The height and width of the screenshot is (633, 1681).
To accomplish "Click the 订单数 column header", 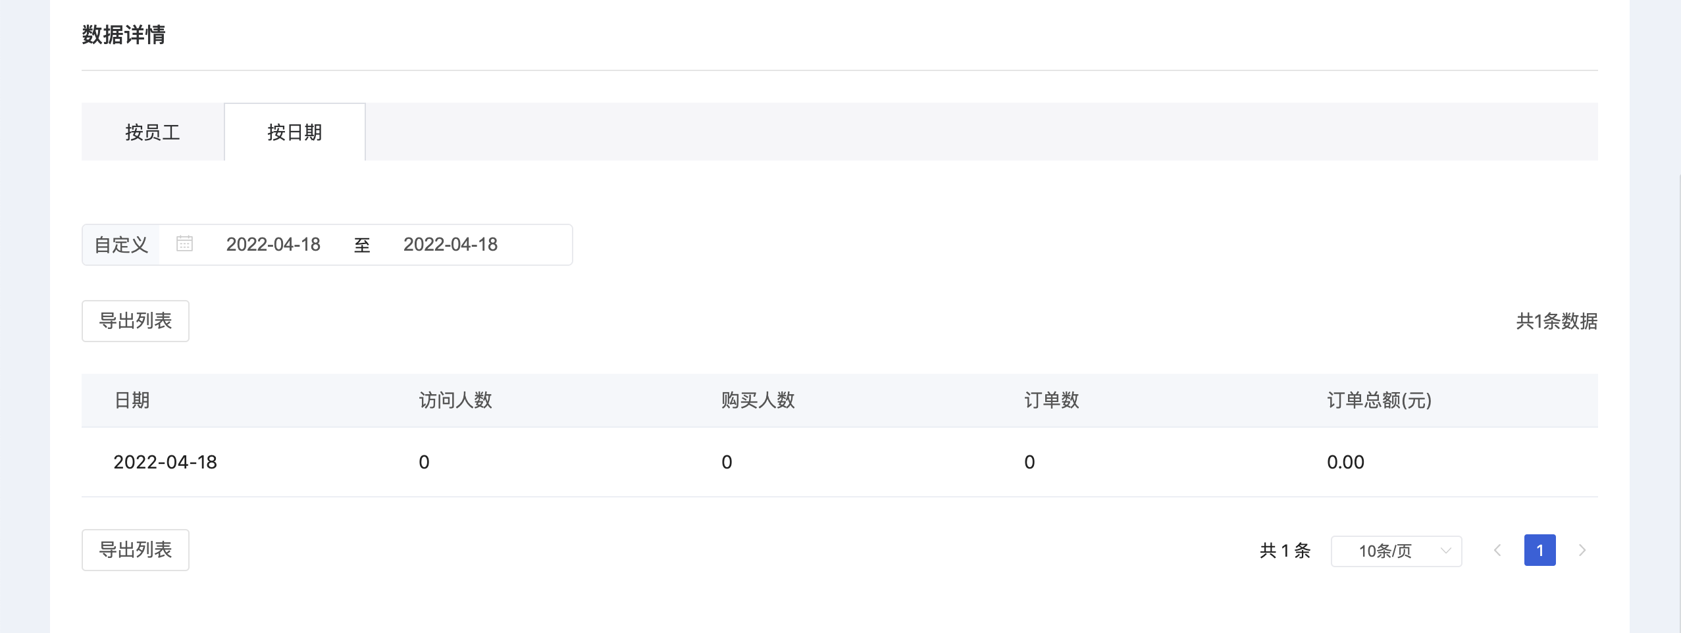I will pos(1052,400).
